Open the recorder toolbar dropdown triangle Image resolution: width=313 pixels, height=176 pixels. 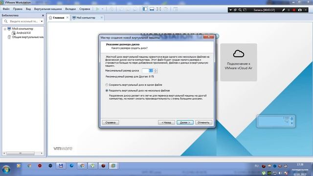point(230,10)
